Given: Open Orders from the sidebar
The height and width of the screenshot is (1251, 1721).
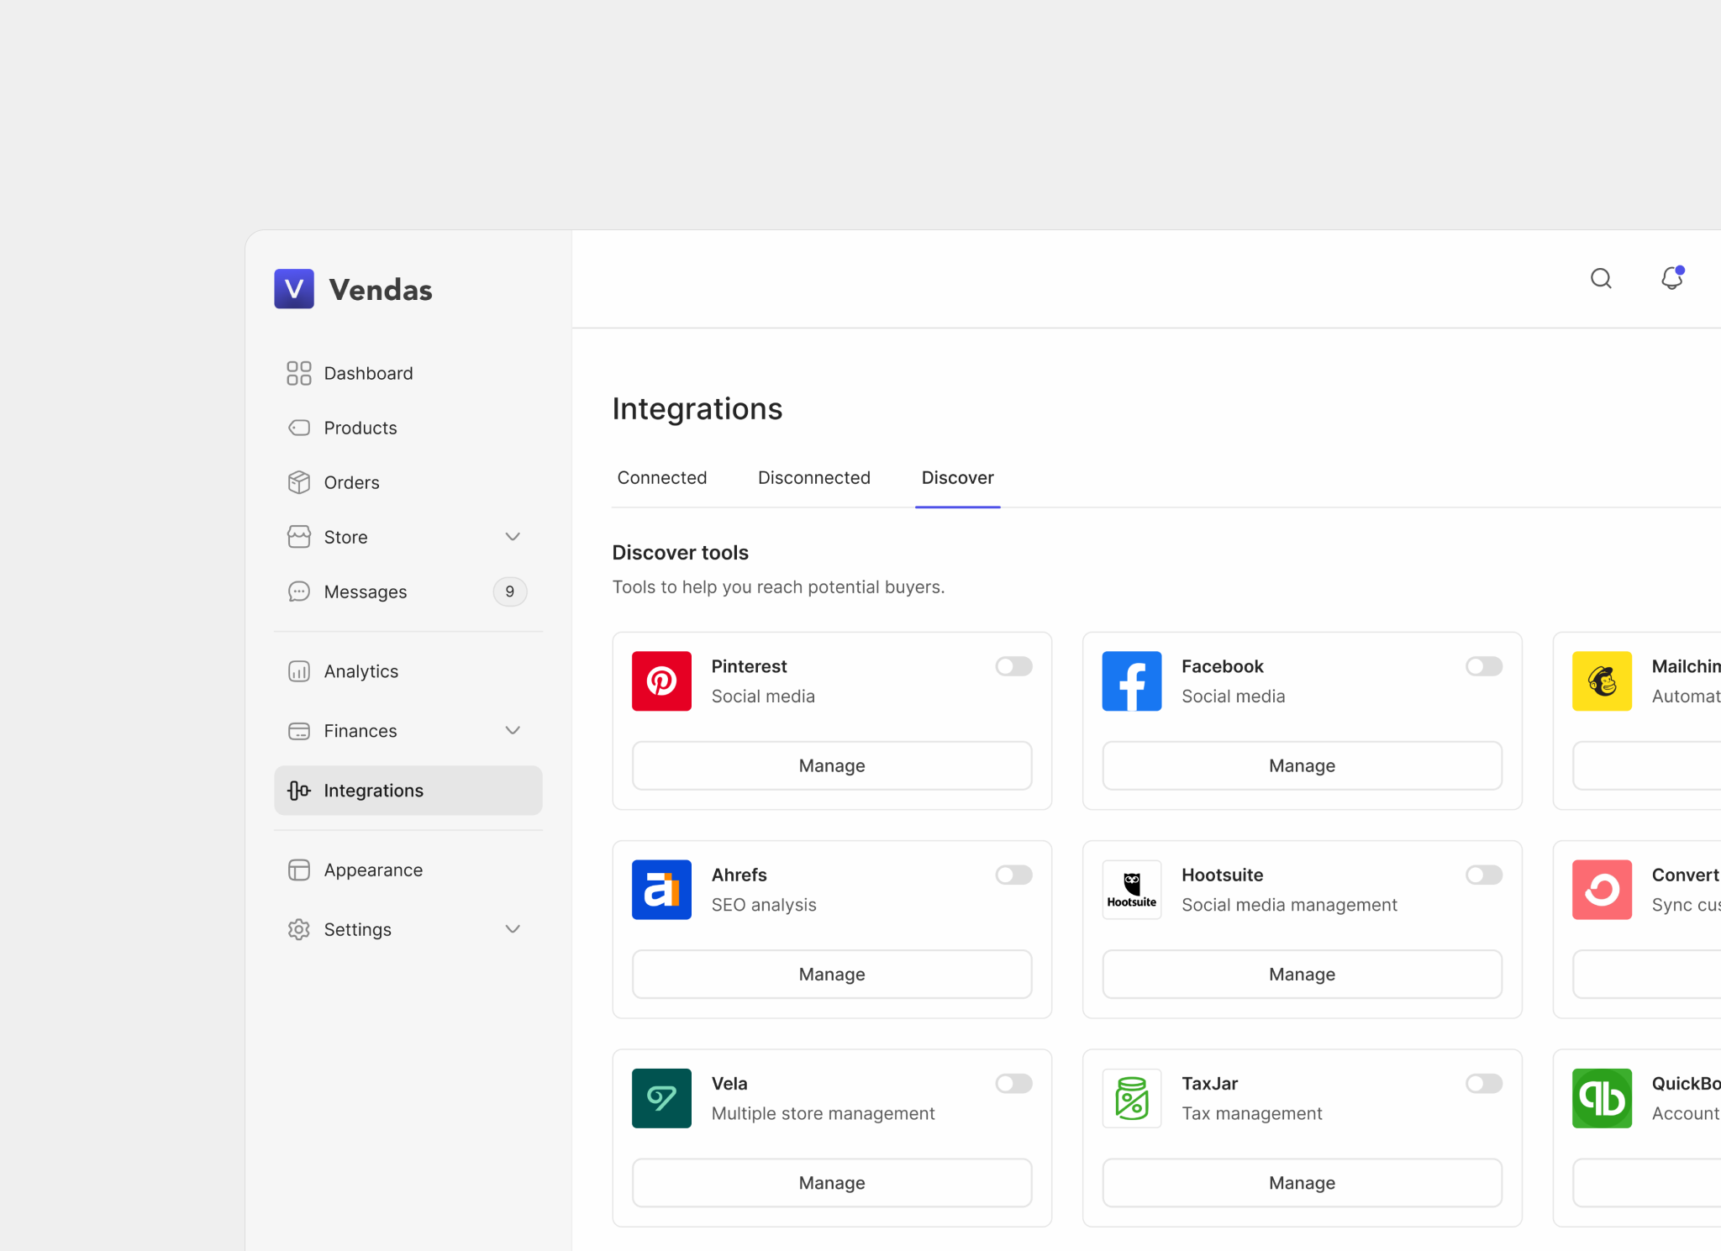Looking at the screenshot, I should 351,482.
